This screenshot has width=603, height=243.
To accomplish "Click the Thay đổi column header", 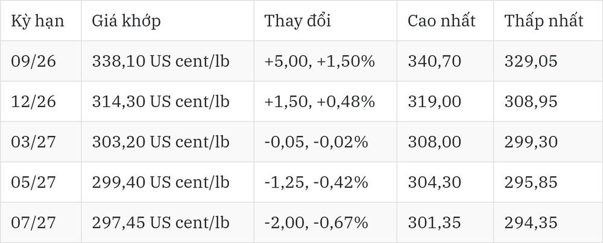I will coord(297,20).
